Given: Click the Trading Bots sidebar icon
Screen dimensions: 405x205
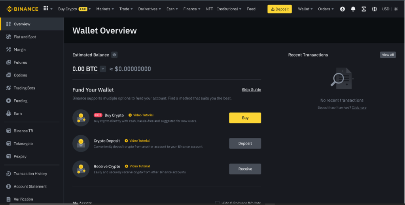Looking at the screenshot, I should click(x=9, y=88).
